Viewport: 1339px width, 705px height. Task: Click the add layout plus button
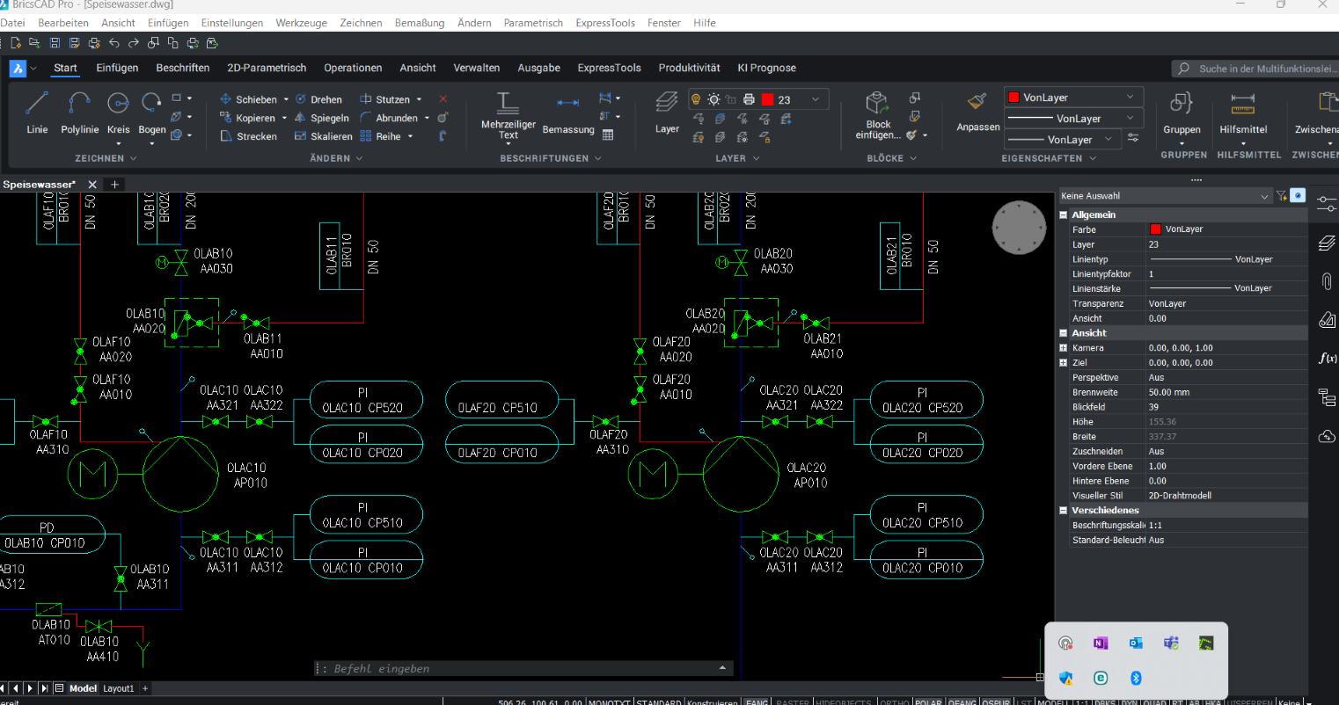(145, 688)
